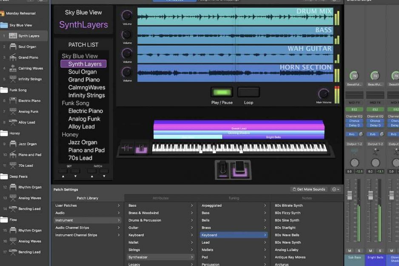
Task: Open the Deep Feels set folder icon
Action: coord(4,176)
